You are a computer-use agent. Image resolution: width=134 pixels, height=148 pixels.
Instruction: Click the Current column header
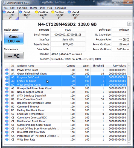click(x=68, y=66)
